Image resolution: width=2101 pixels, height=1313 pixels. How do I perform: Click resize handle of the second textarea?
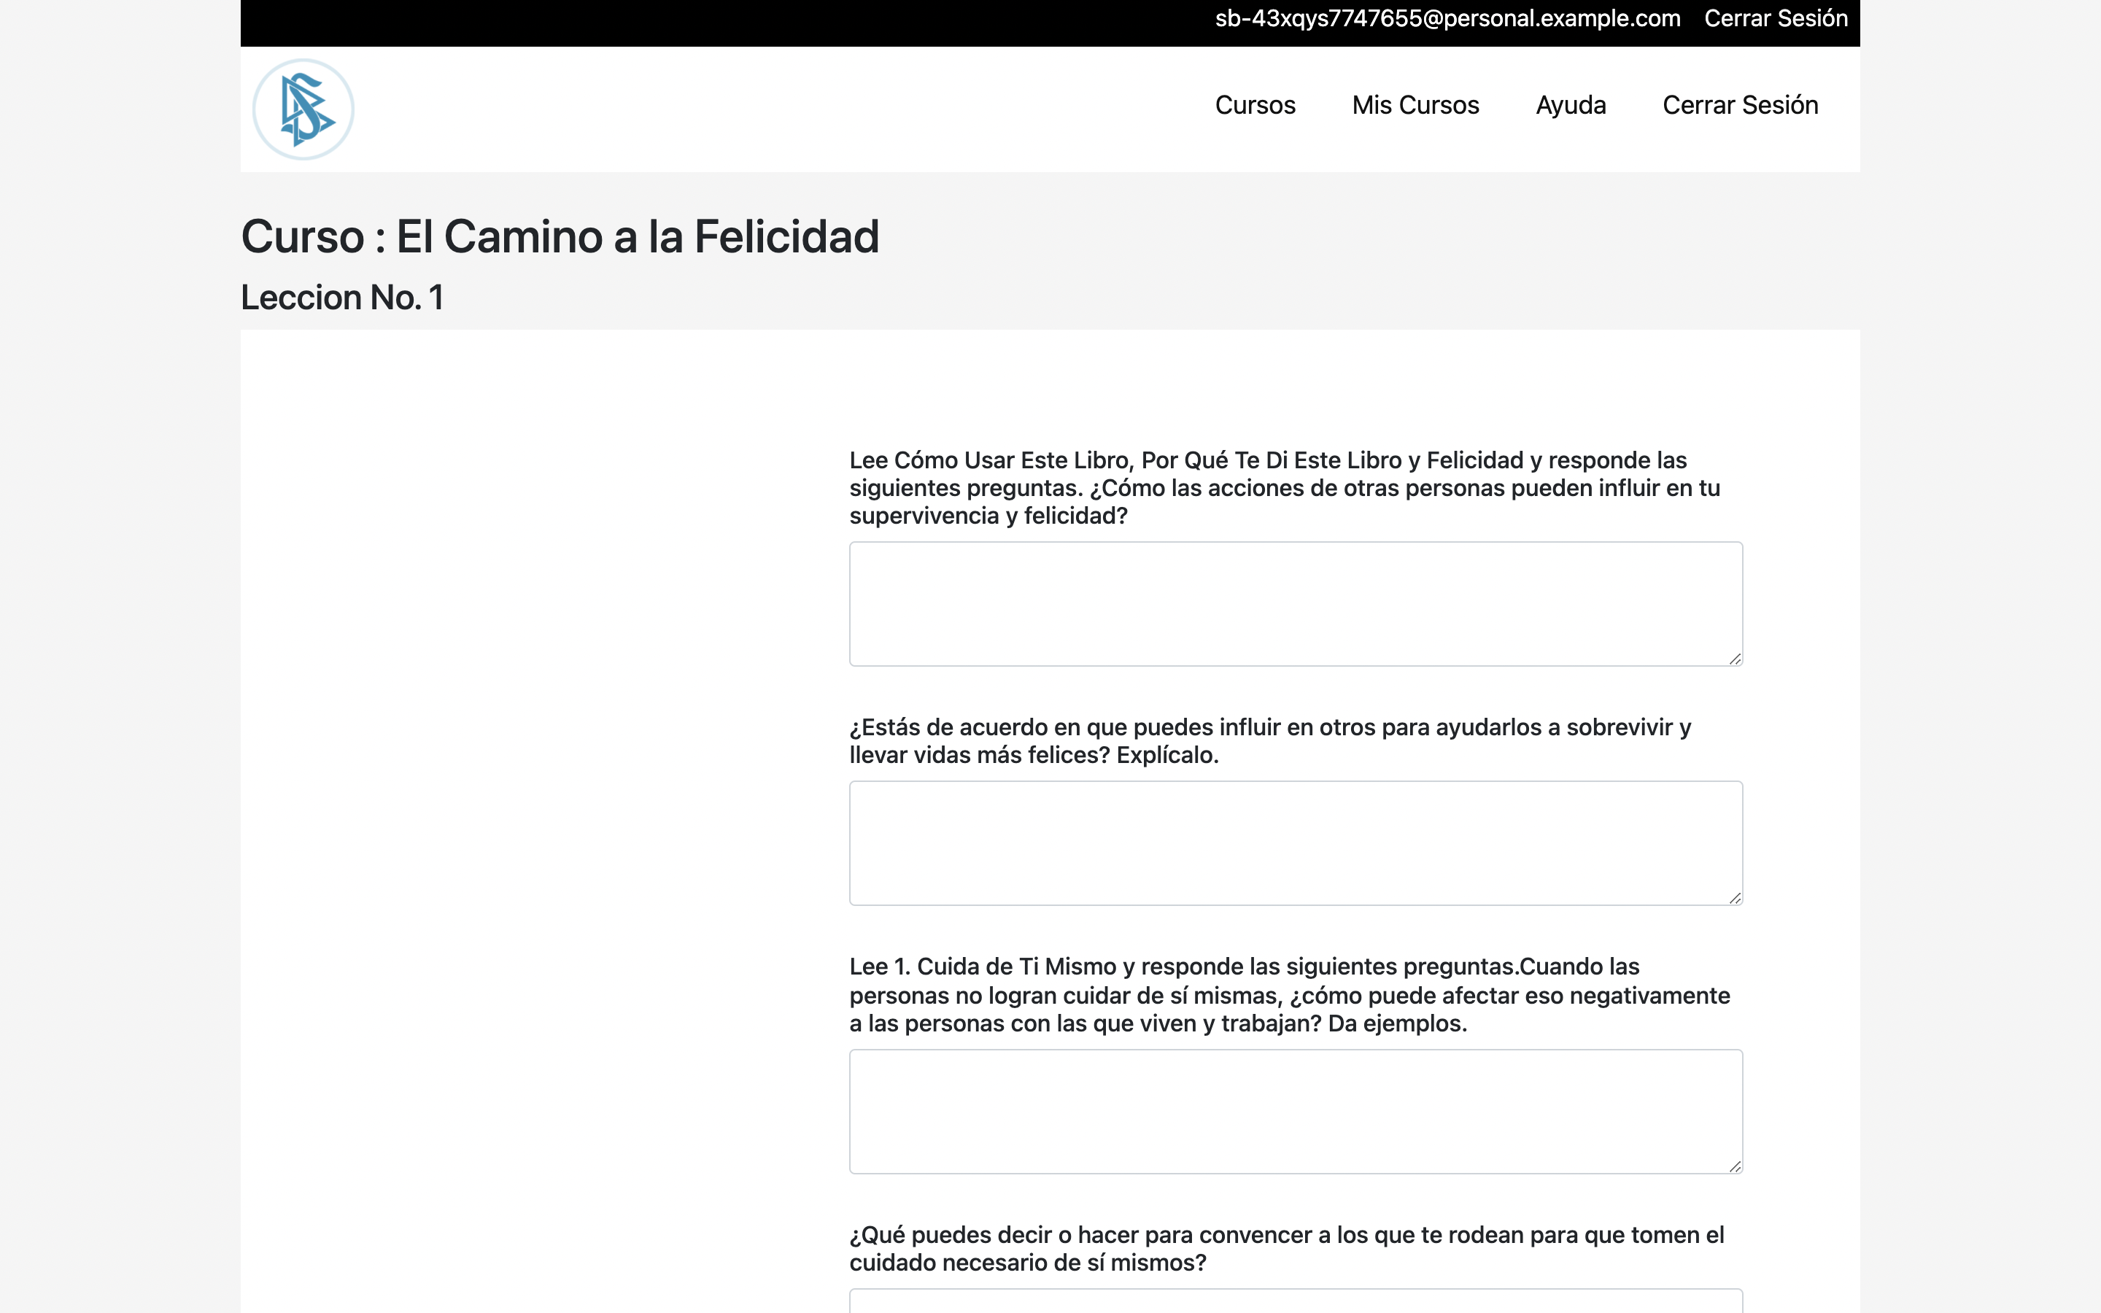[x=1735, y=898]
